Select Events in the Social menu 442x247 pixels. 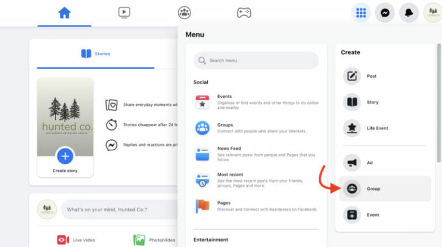tap(203, 102)
